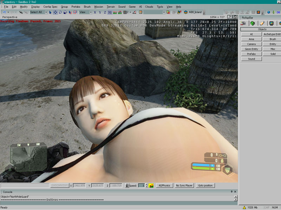Open the DB database view icon
This screenshot has width=281, height=210.
click(x=278, y=12)
